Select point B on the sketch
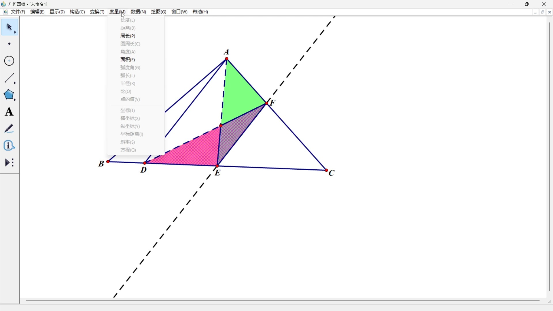Viewport: 553px width, 311px height. [x=108, y=162]
